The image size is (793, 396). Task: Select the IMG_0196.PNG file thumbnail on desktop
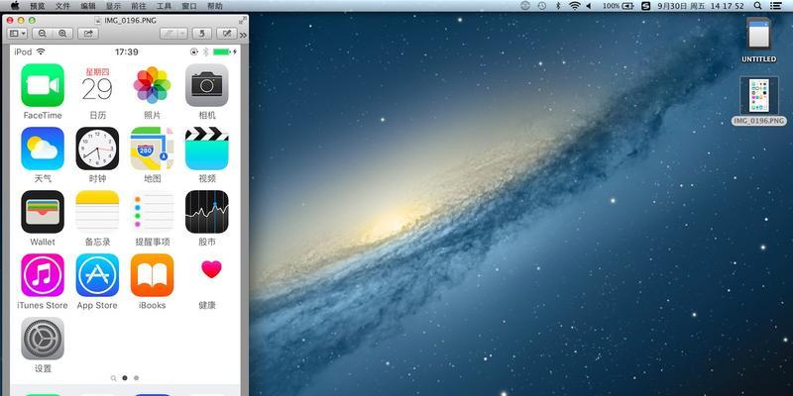pos(758,95)
